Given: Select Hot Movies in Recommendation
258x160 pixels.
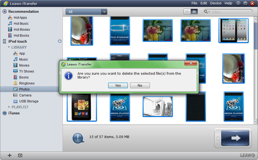Looking at the screenshot, I should (x=22, y=29).
